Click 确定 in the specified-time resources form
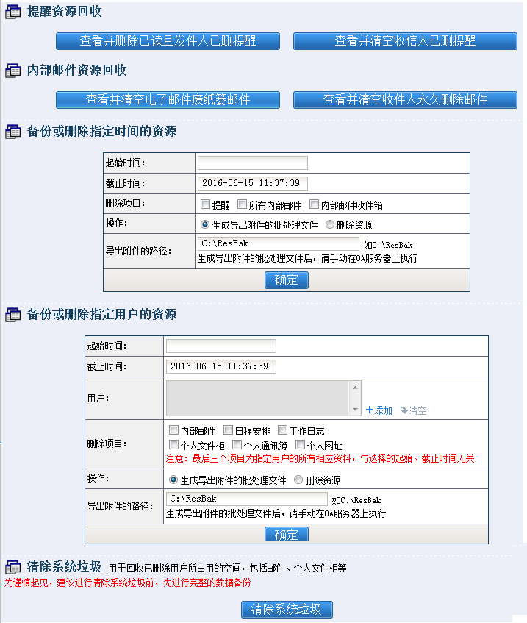 287,280
